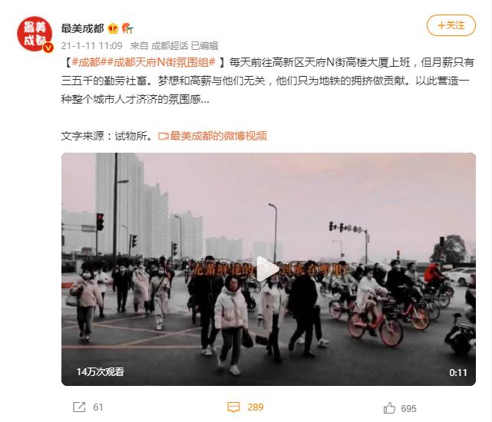Click the 289 comments count

[x=255, y=407]
